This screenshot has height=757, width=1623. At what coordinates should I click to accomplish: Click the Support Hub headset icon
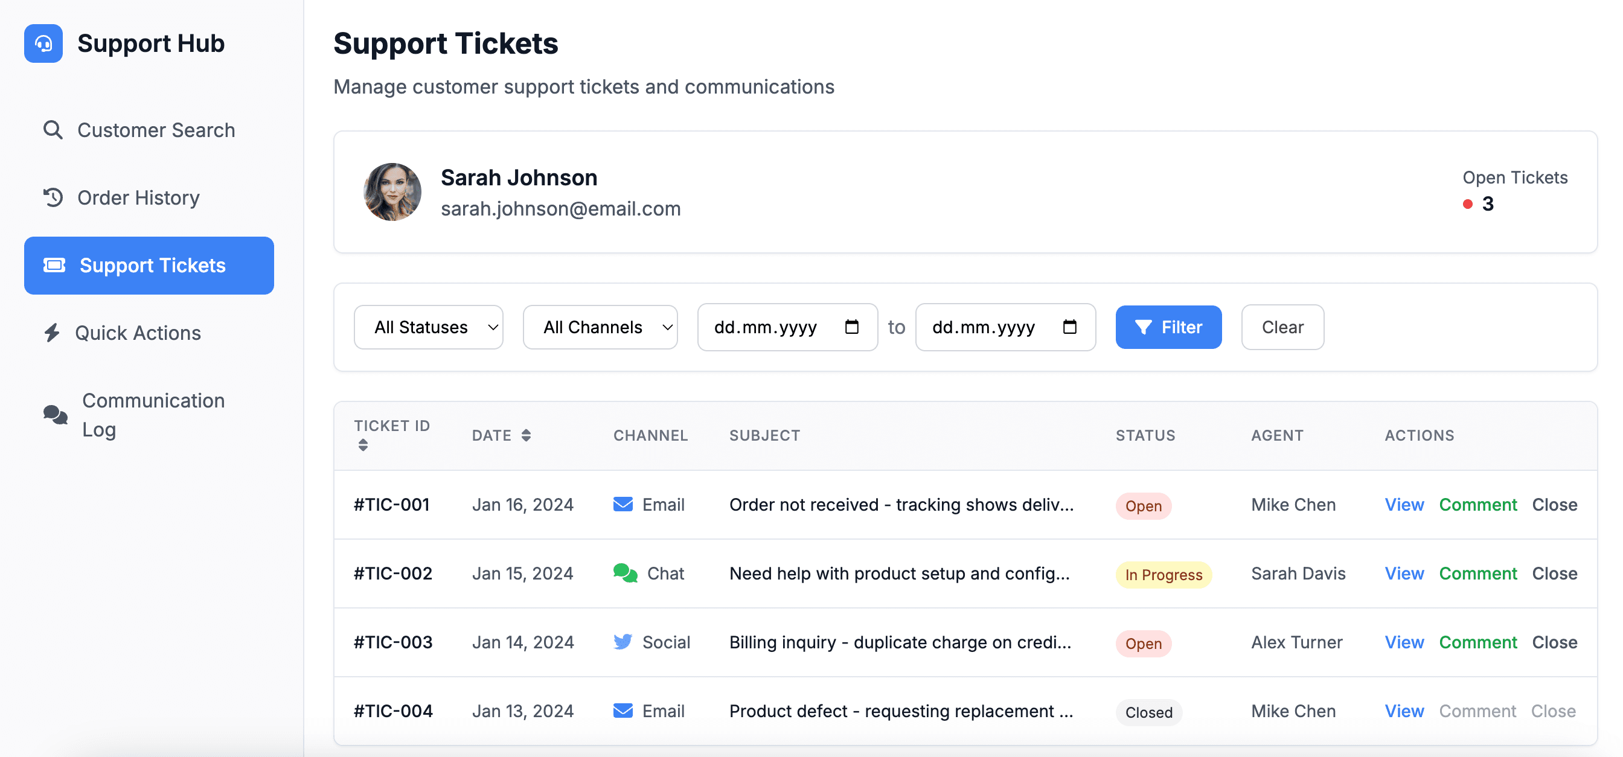coord(43,43)
